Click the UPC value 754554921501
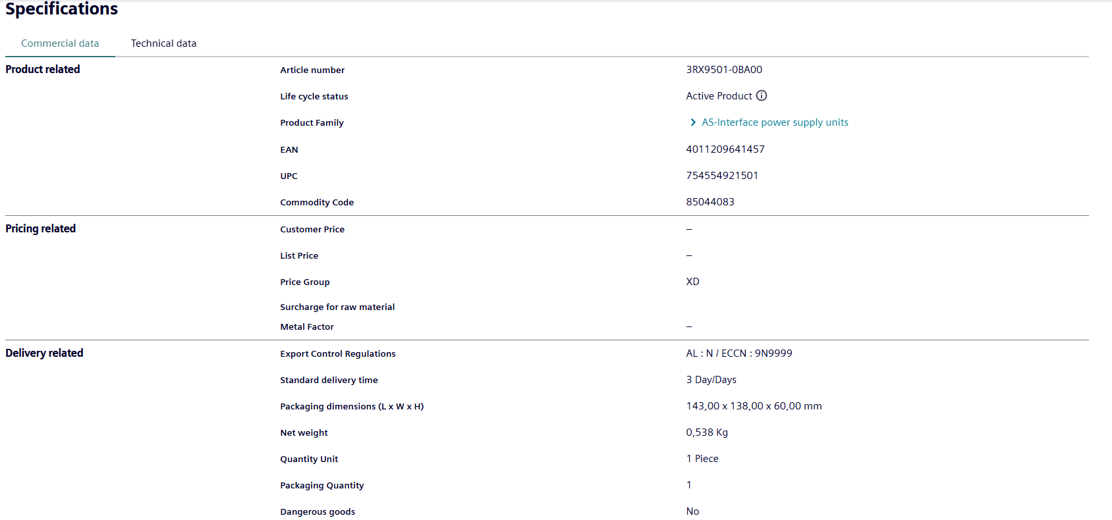1112x520 pixels. [722, 176]
